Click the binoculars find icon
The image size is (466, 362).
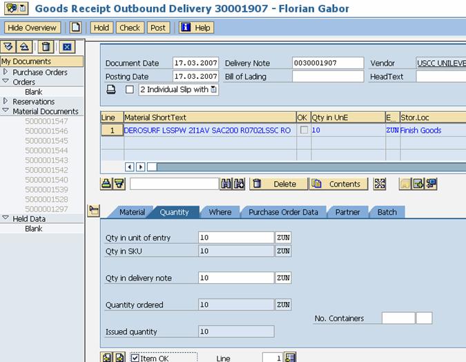coord(226,184)
